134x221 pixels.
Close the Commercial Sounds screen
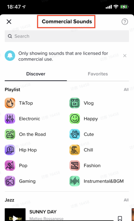[9, 22]
